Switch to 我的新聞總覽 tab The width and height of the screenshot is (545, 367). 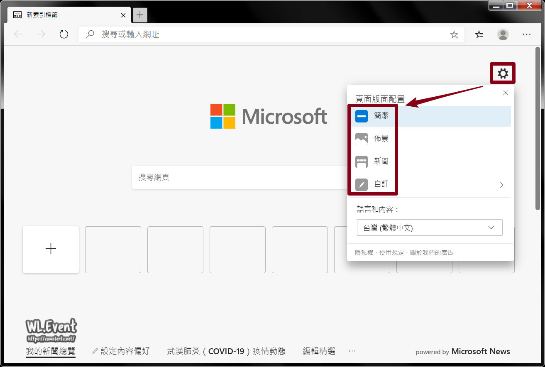coord(51,351)
